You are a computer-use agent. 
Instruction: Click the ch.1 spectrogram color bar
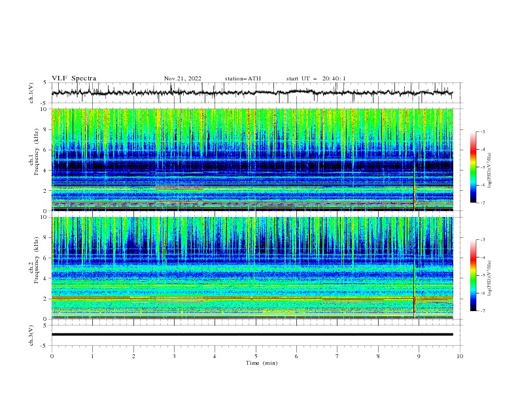[473, 167]
